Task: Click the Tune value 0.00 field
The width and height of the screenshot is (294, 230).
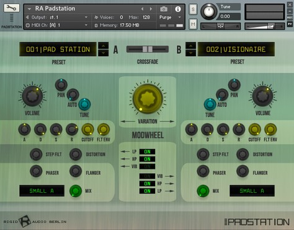Action: click(x=228, y=16)
